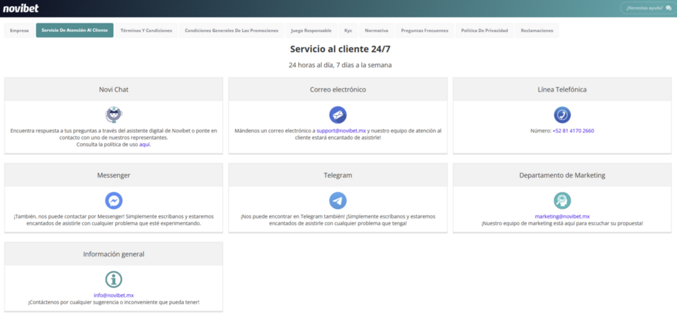View the Política De Privacidad tab
Viewport: 677px width, 326px height.
click(x=484, y=31)
